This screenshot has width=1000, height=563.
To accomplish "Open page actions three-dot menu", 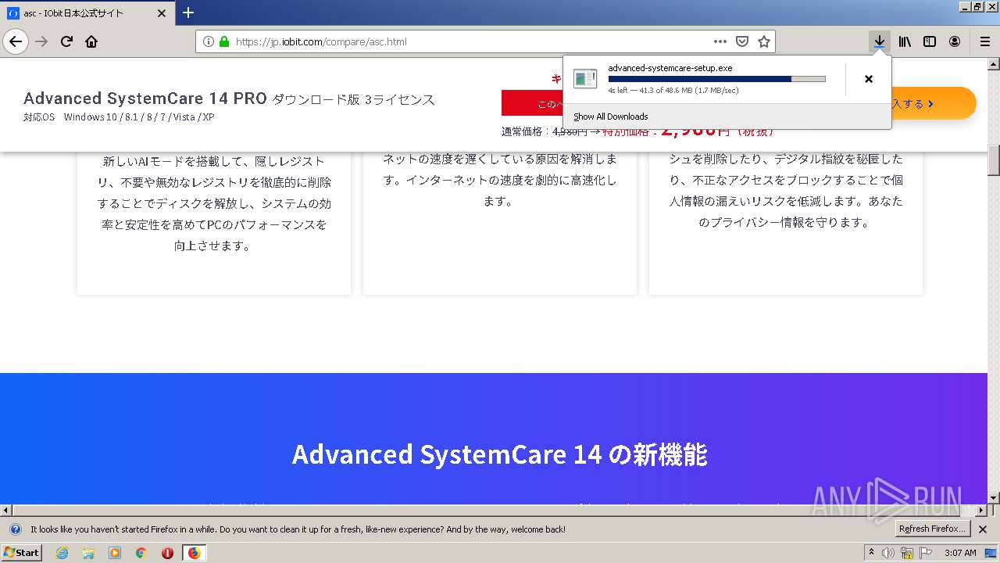I will click(720, 41).
